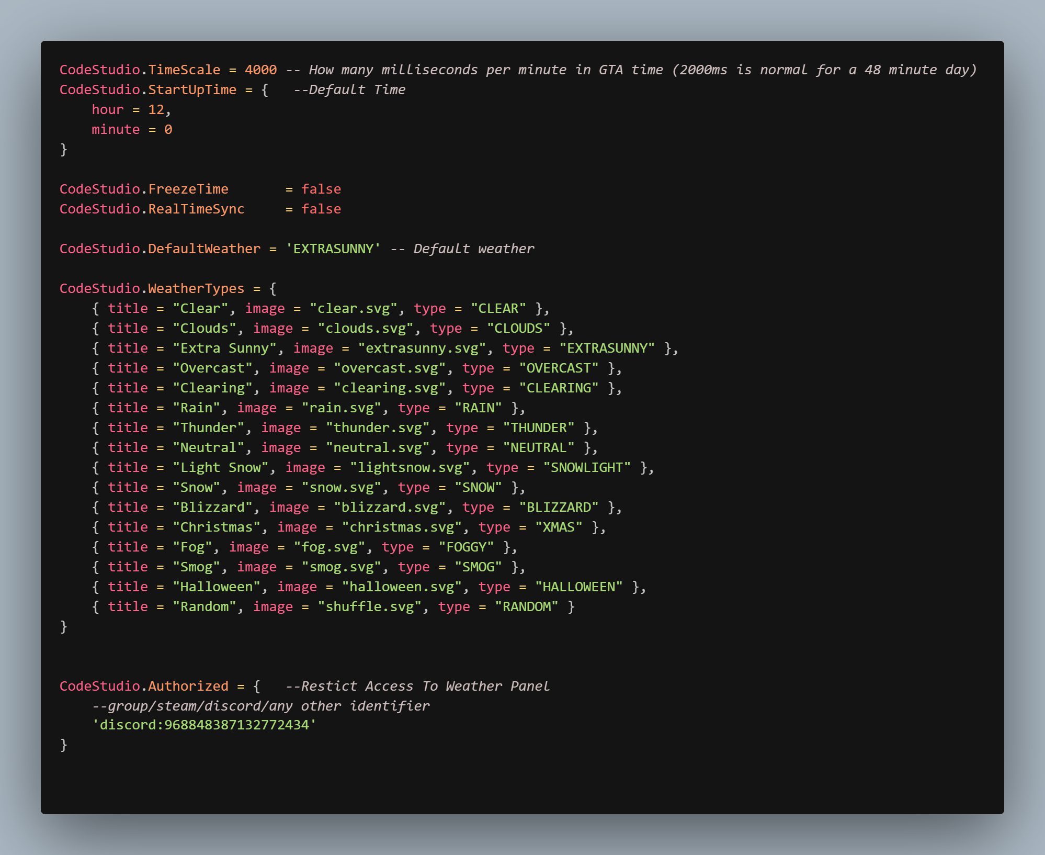Toggle the RealTimeSync false value

point(321,209)
